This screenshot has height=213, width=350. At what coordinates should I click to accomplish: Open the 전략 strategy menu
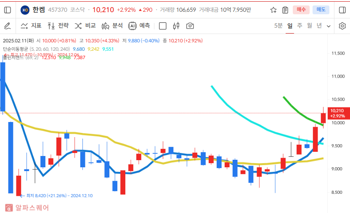(58, 26)
